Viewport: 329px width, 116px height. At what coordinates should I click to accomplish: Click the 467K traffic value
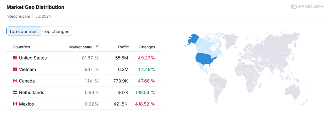(123, 92)
